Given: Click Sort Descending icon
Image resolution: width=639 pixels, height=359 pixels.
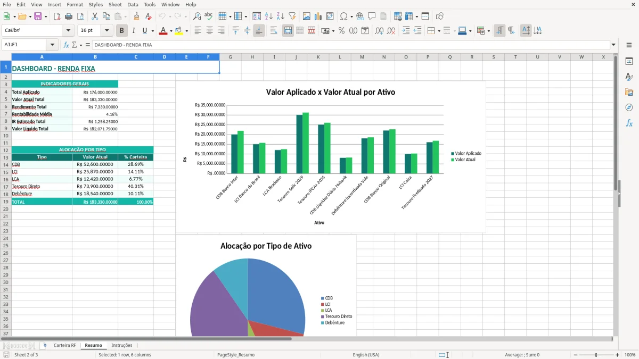Looking at the screenshot, I should click(281, 16).
